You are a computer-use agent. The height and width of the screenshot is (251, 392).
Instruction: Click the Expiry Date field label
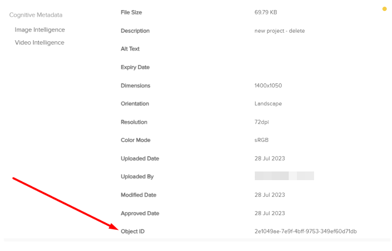(135, 67)
